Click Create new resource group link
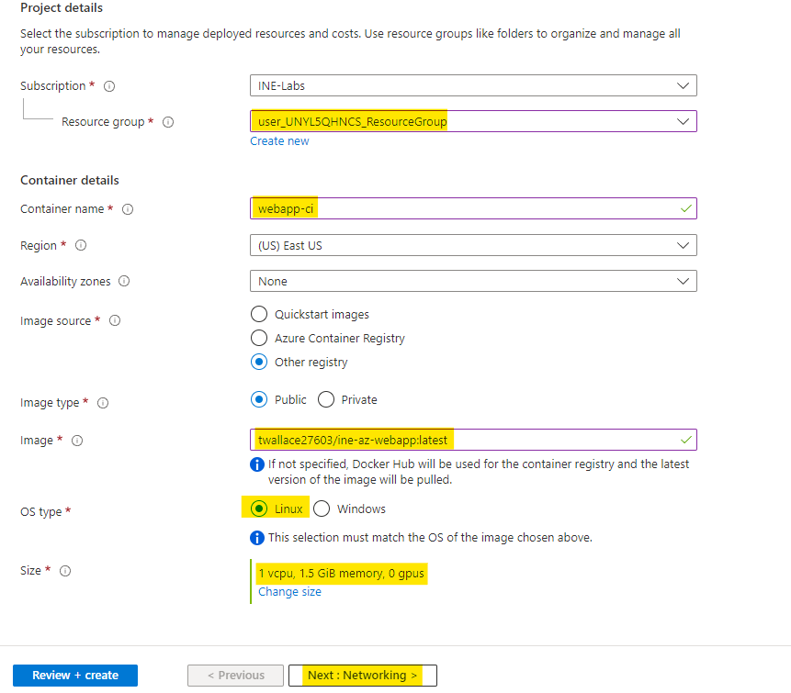791x693 pixels. tap(279, 141)
